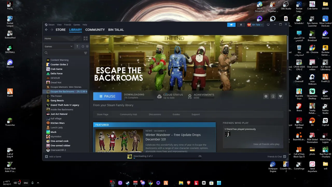Select Overwatch 2 in library list
The width and height of the screenshot is (332, 187).
(x=58, y=150)
